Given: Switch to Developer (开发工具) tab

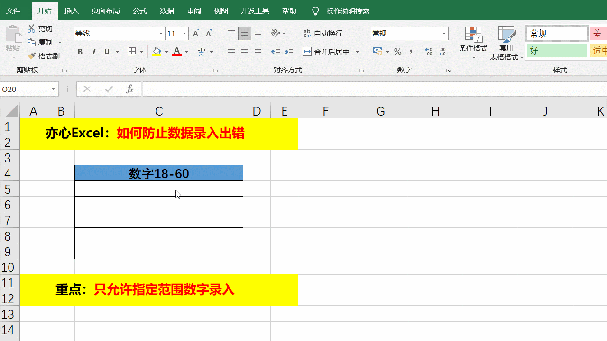Looking at the screenshot, I should [x=255, y=11].
